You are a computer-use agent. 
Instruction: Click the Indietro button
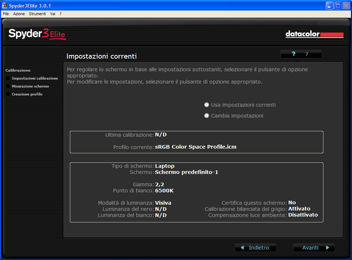click(x=255, y=248)
